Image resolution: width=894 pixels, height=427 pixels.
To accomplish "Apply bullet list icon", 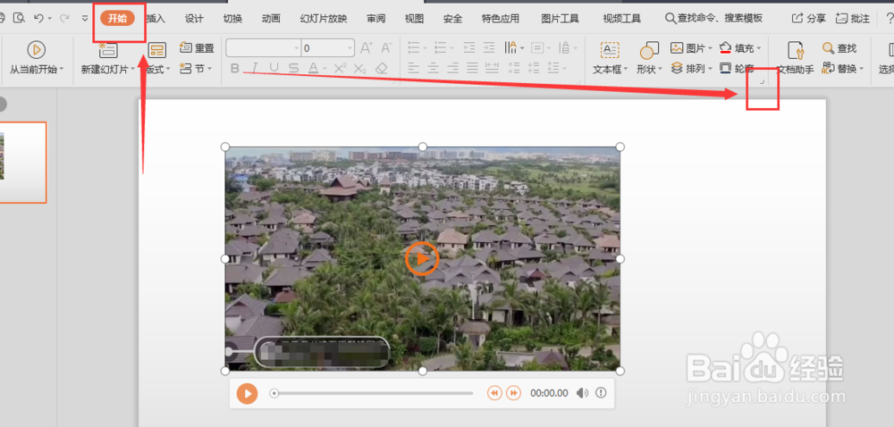I will [414, 48].
